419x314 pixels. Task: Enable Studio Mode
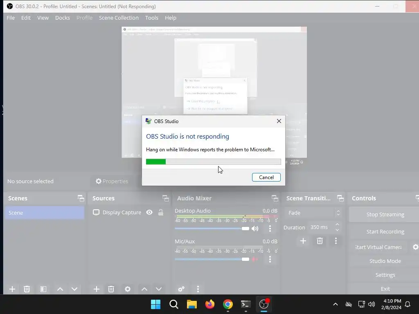point(385,261)
